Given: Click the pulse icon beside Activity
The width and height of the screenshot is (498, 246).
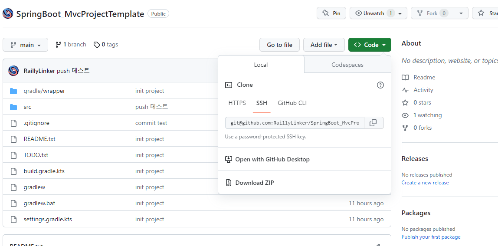Looking at the screenshot, I should [x=405, y=90].
